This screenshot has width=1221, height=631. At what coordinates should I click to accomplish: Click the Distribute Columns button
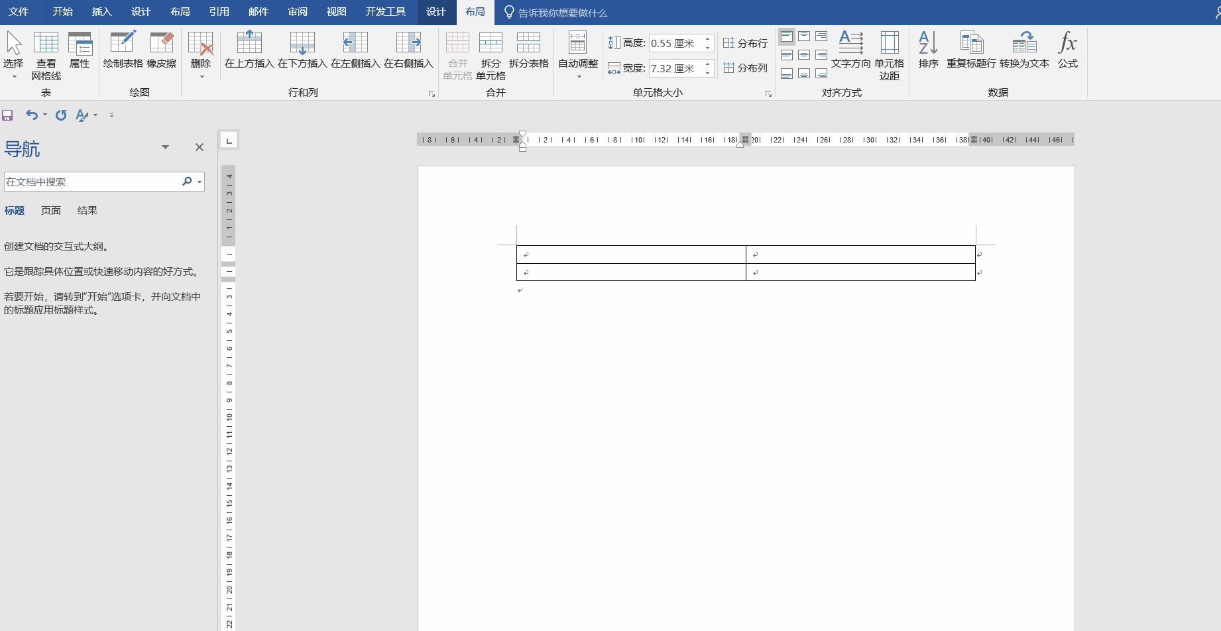click(x=745, y=68)
